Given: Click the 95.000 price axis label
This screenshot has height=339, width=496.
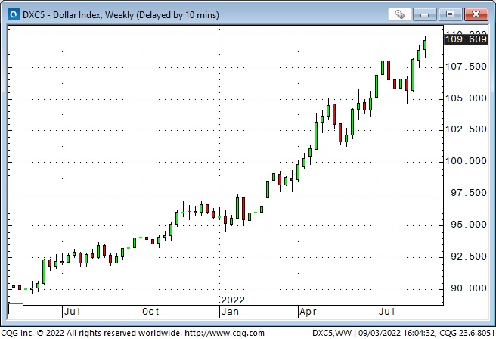Looking at the screenshot, I should pyautogui.click(x=469, y=225).
